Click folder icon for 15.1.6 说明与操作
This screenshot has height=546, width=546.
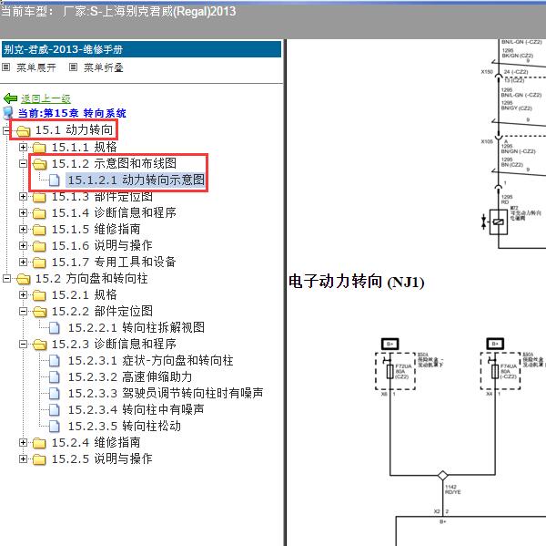[39, 246]
